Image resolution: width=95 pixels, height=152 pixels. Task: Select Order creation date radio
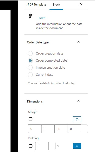(30, 54)
